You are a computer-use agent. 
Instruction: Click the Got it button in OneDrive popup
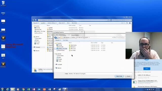(x=147, y=69)
